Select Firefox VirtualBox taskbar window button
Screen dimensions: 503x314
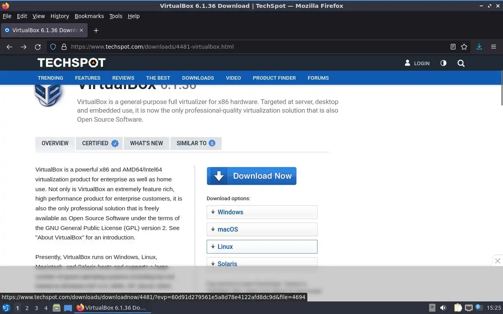[113, 308]
